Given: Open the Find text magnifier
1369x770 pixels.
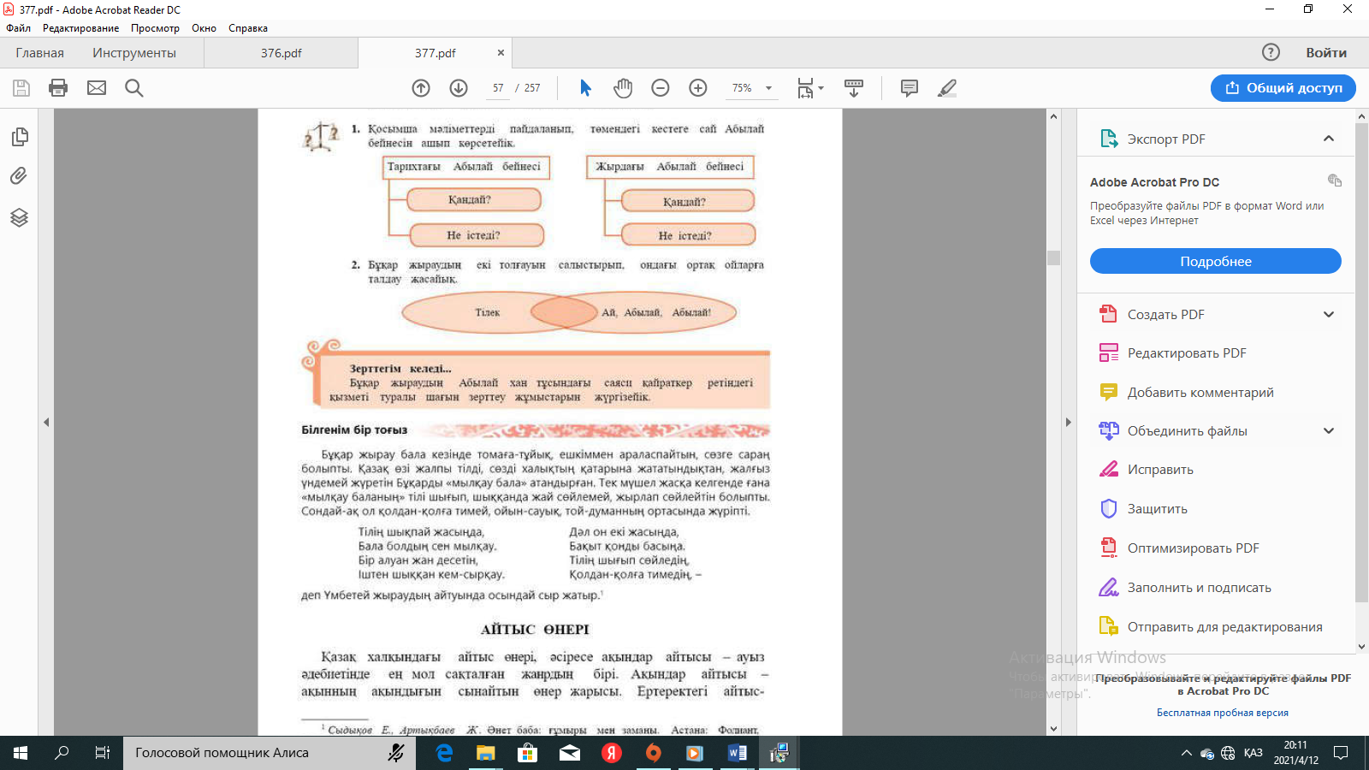Looking at the screenshot, I should pyautogui.click(x=134, y=88).
